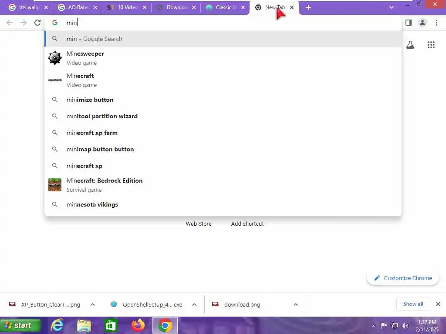Open volume speaker icon
The width and height of the screenshot is (446, 334).
click(405, 325)
